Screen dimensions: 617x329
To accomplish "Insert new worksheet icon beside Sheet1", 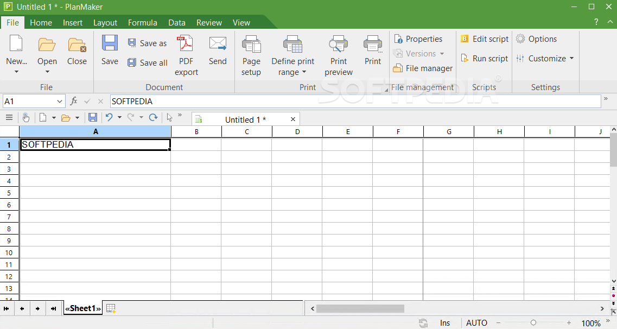I will coord(111,308).
